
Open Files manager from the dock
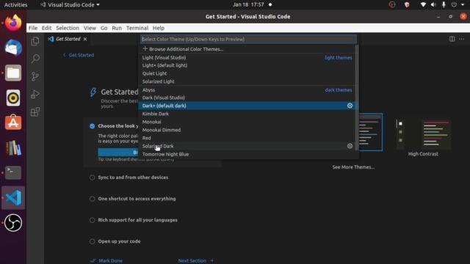pos(13,73)
